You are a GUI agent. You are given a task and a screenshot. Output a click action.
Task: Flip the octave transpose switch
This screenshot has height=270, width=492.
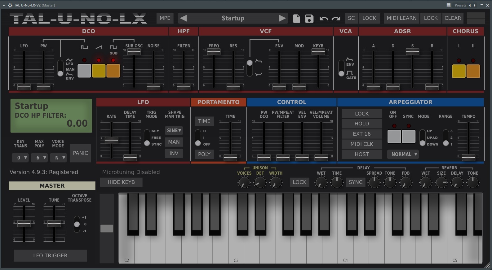point(77,224)
